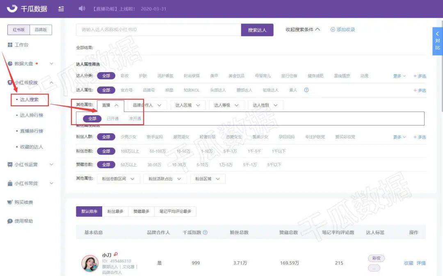Open 详情 for 小刀
Image resolution: width=443 pixels, height=276 pixels.
coord(421,263)
